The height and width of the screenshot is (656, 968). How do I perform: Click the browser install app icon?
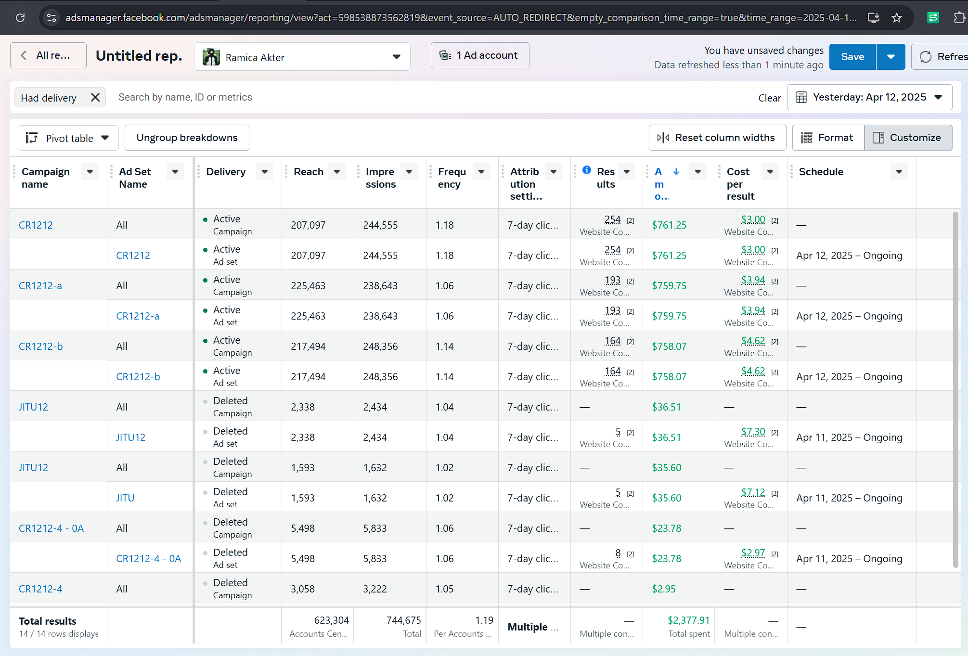[873, 18]
